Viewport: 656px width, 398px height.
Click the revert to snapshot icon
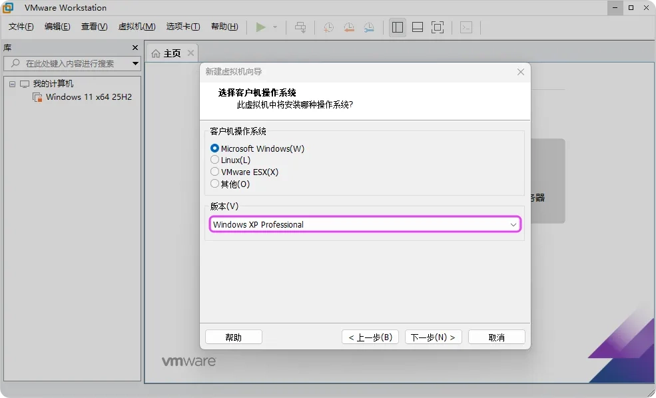click(349, 27)
